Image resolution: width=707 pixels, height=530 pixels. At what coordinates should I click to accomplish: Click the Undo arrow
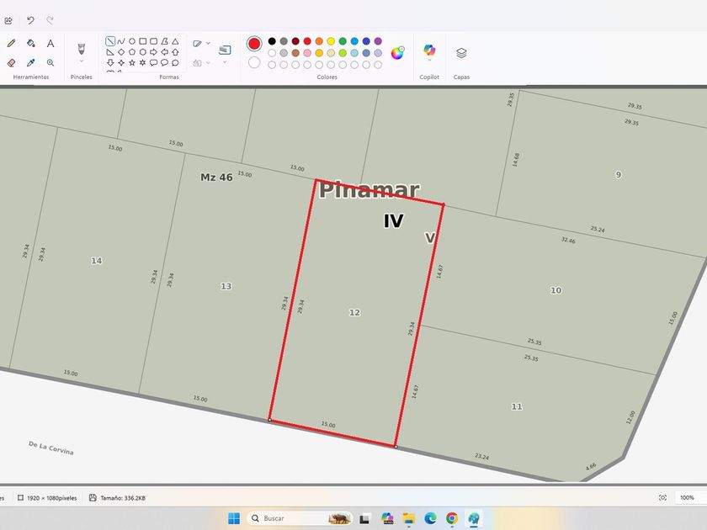pyautogui.click(x=30, y=20)
